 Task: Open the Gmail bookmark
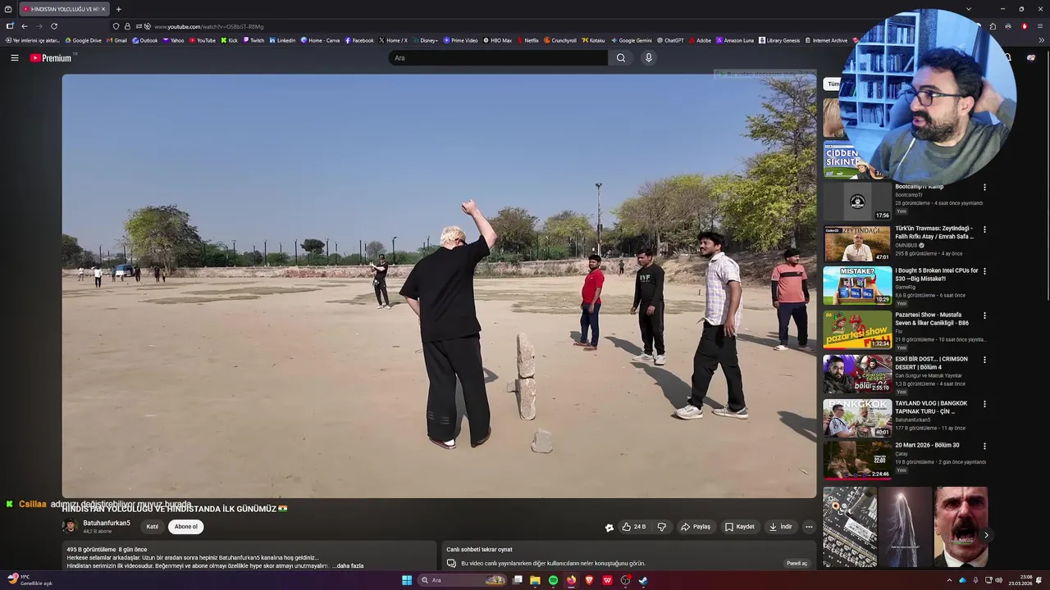[117, 40]
